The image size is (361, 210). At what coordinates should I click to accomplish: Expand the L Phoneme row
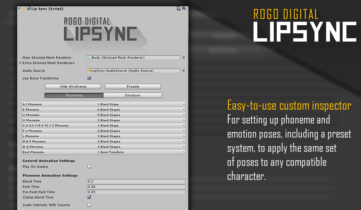[104, 136]
